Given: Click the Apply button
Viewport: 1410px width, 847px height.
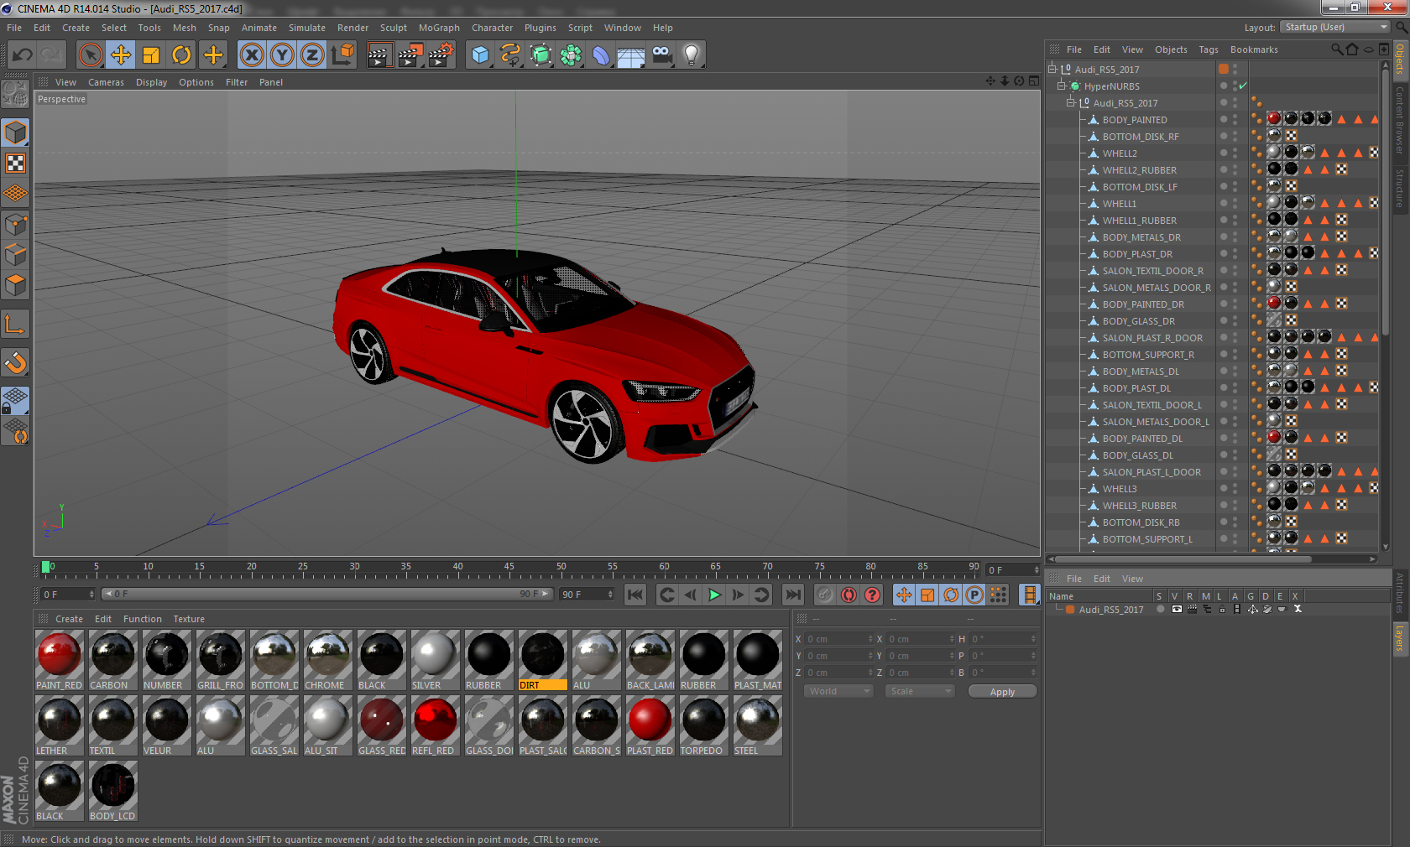Looking at the screenshot, I should 1002,691.
